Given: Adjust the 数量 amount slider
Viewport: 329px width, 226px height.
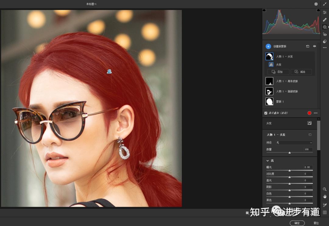Looking at the screenshot, I should (x=290, y=153).
